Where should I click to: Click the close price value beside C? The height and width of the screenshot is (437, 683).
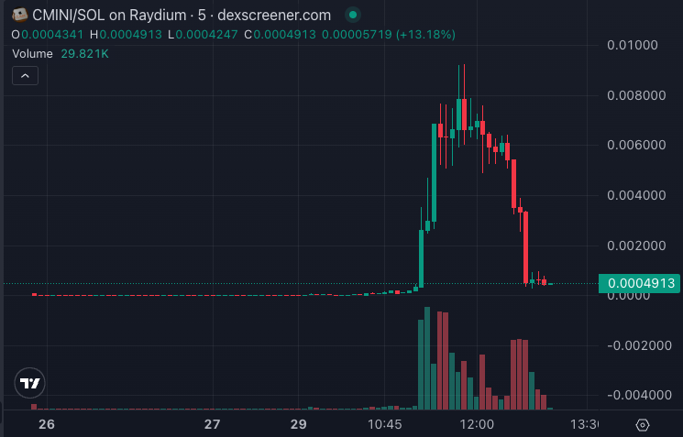pos(284,35)
